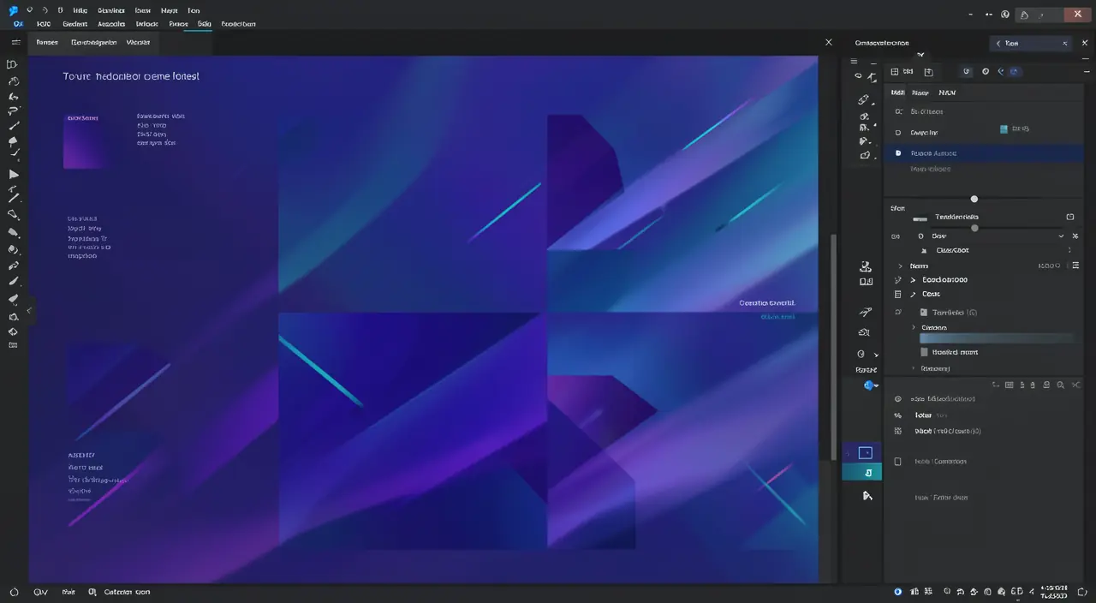Viewport: 1096px width, 603px height.
Task: Click the blue-grey gradient bar in the right panel
Action: [997, 338]
